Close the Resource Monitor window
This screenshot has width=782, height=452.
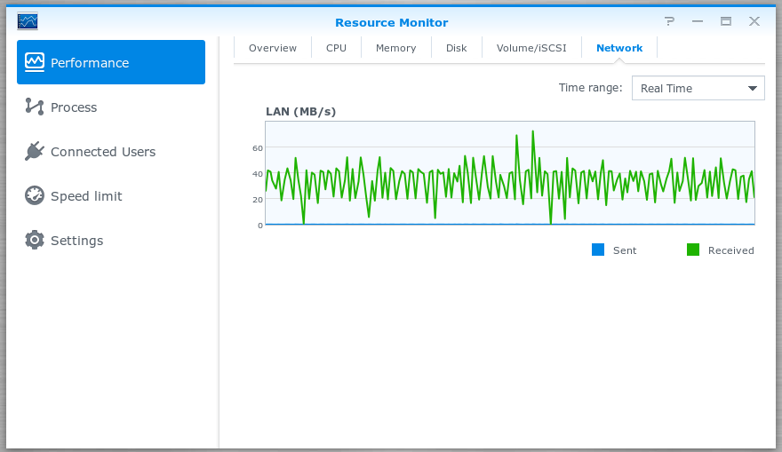point(754,21)
